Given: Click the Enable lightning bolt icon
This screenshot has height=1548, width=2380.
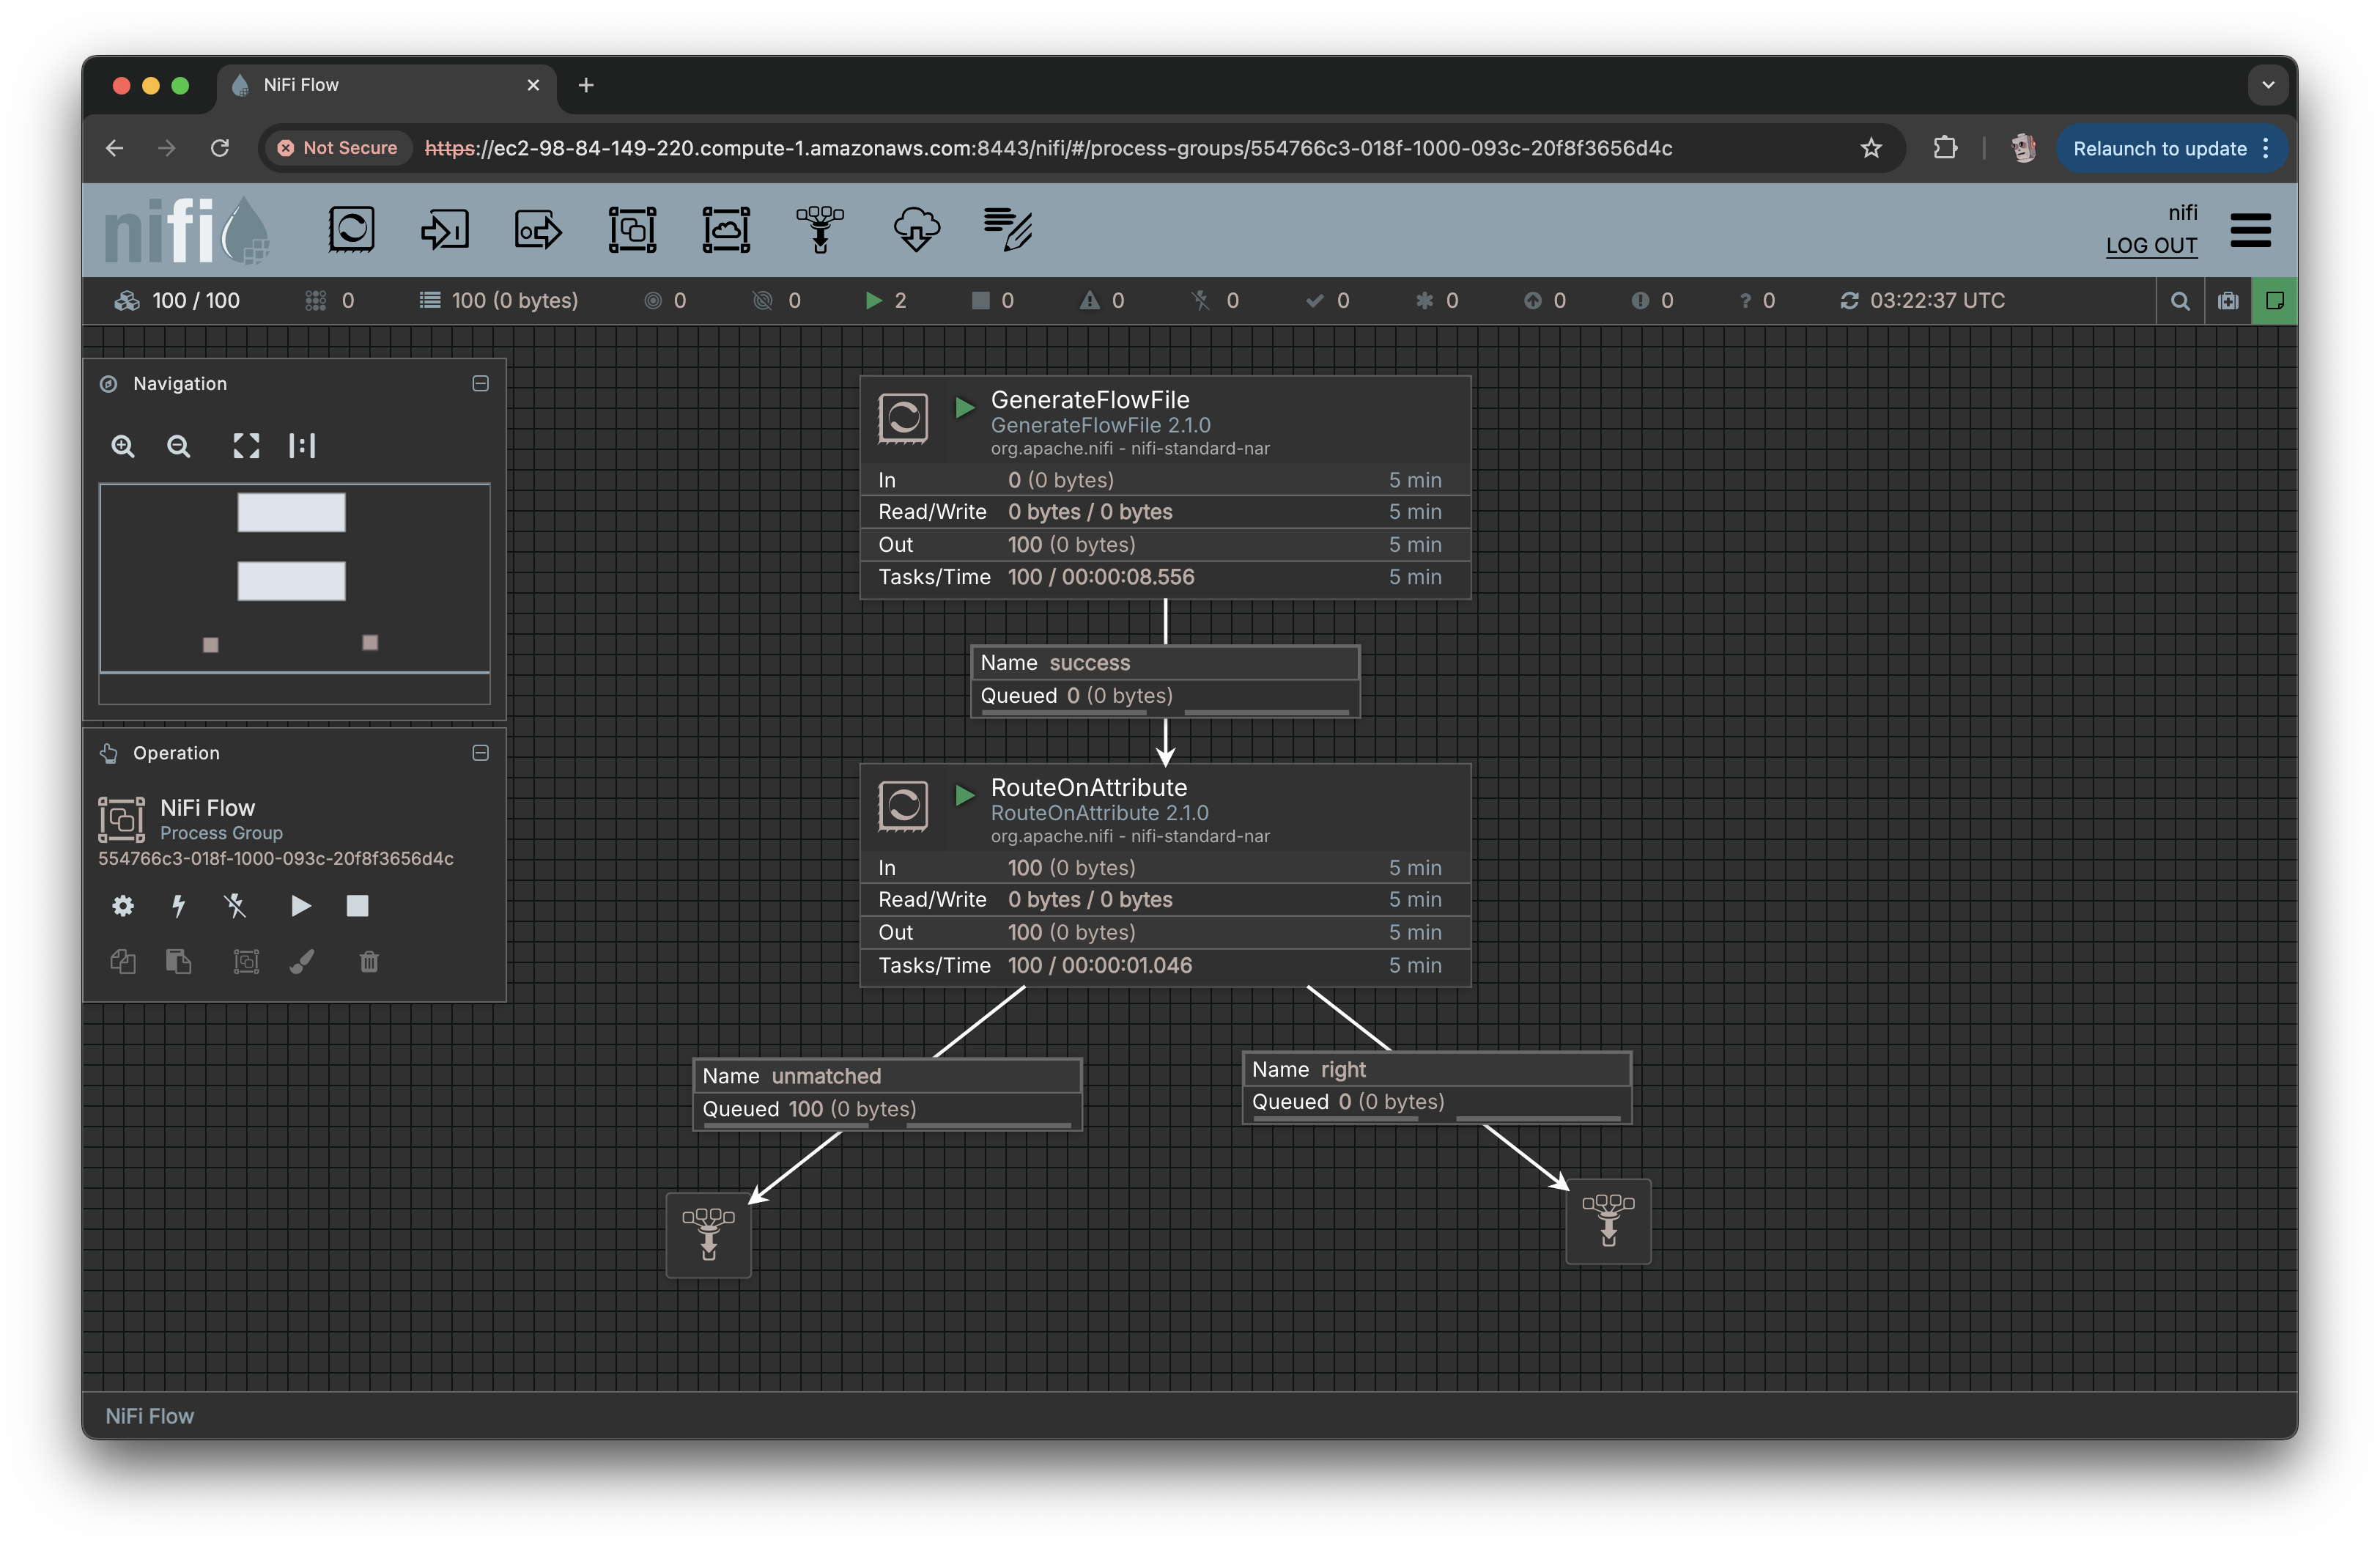Looking at the screenshot, I should click(x=179, y=906).
